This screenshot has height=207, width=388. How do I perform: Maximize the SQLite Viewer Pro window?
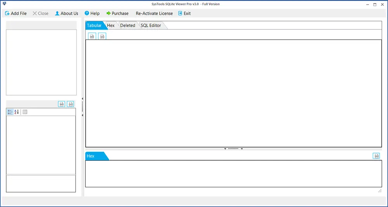click(375, 4)
